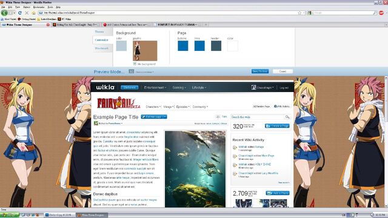
Task: Open the new tab plus button
Action: pyautogui.click(x=206, y=25)
